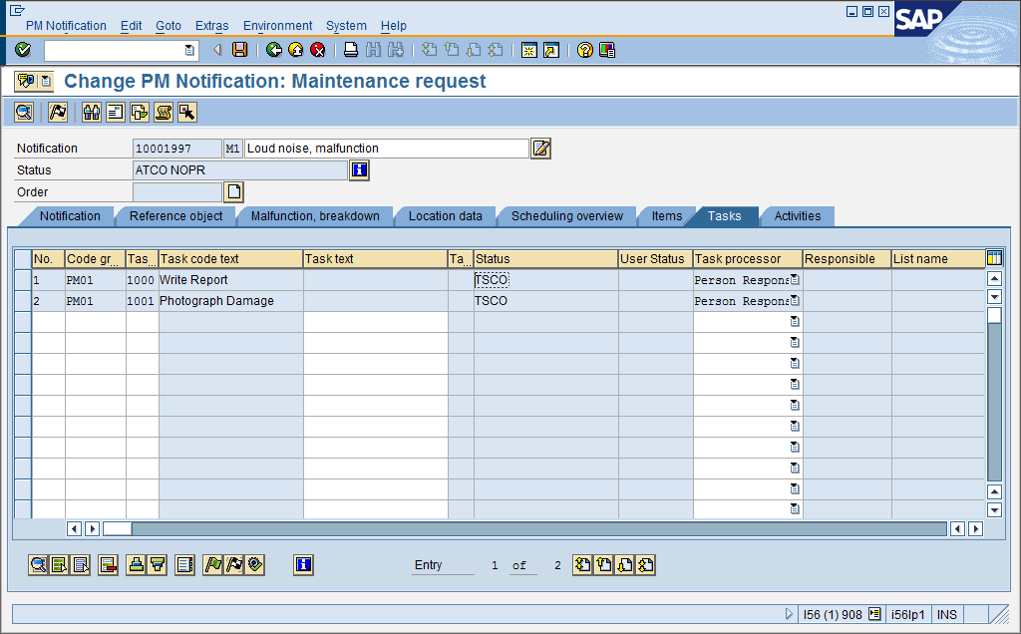Switch to the Malfunction, breakdown tab

click(315, 216)
